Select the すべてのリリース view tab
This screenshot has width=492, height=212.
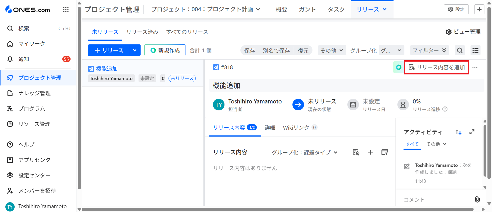[187, 32]
